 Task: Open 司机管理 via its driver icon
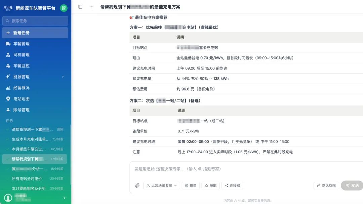point(8,55)
